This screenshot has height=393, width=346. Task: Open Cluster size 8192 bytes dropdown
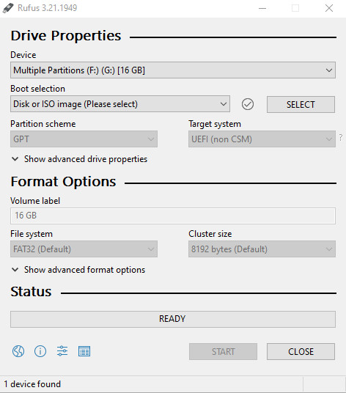coord(262,249)
